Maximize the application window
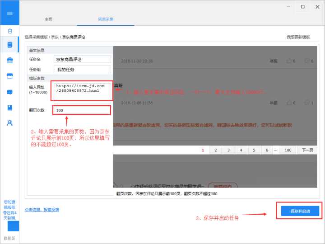 click(303, 7)
